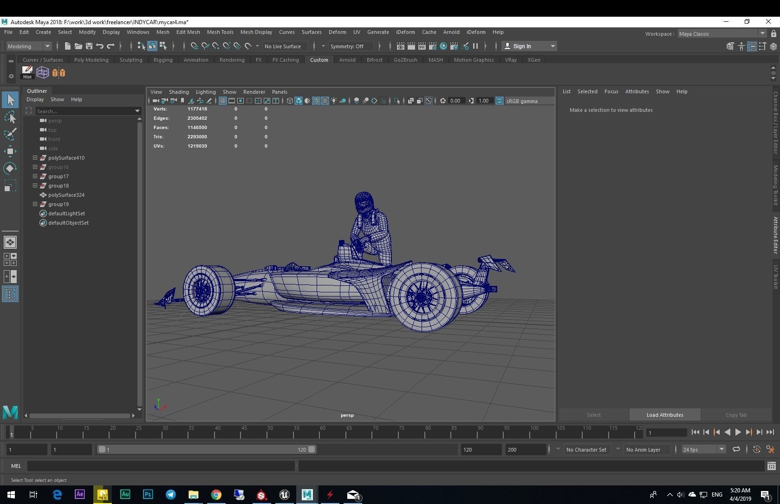Activate the Lasso select tool
Screen dimensions: 780x504
[x=10, y=117]
